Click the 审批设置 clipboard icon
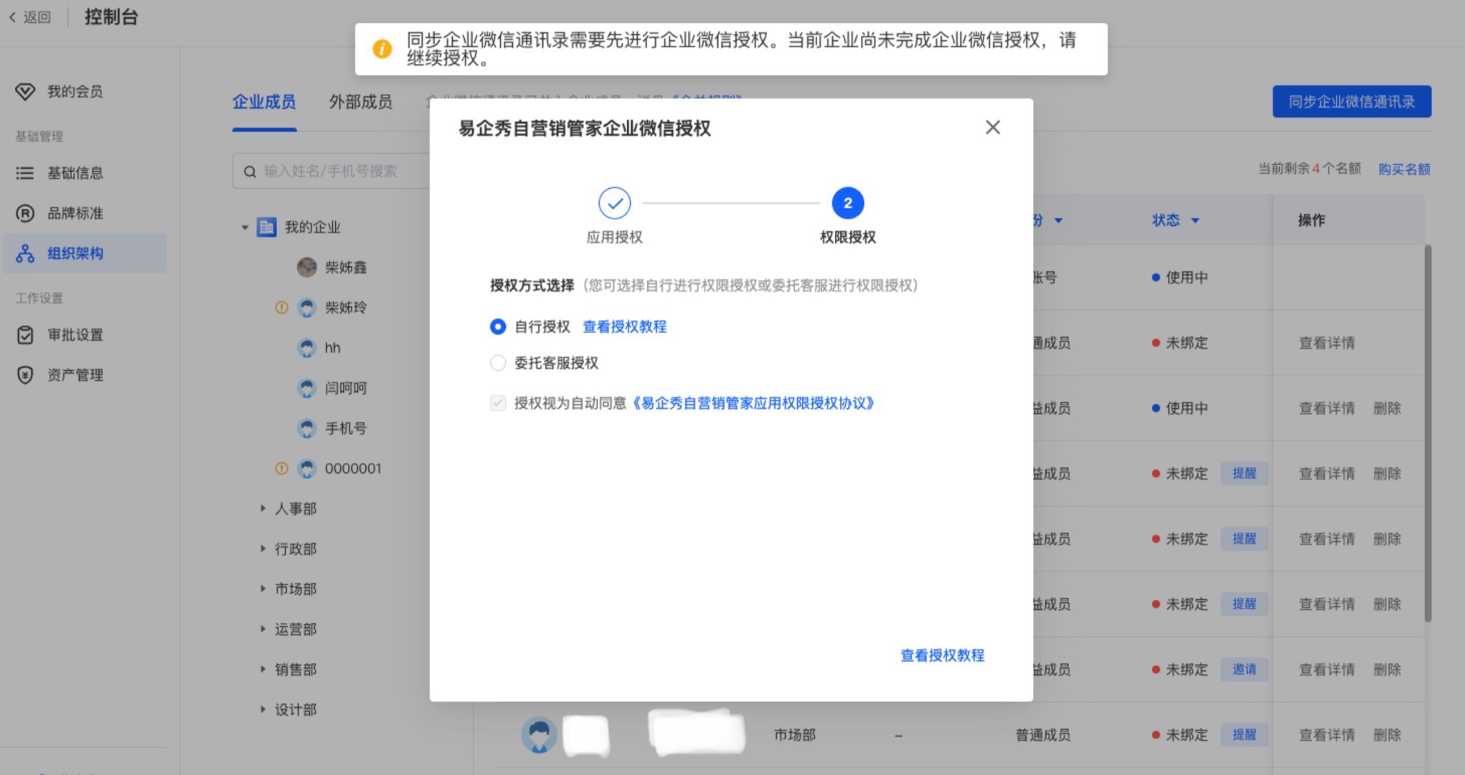This screenshot has height=775, width=1465. click(25, 334)
